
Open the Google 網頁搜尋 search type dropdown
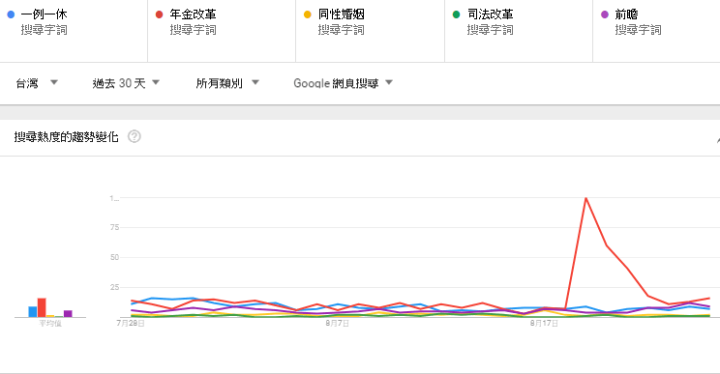pyautogui.click(x=344, y=83)
